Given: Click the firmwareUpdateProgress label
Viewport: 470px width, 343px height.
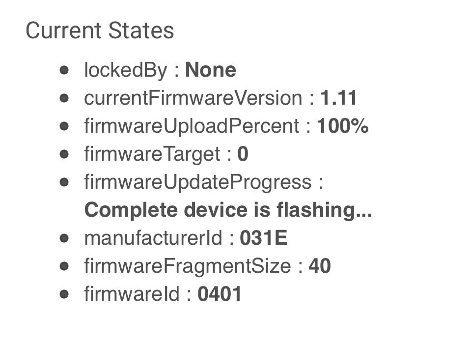Looking at the screenshot, I should point(198,182).
